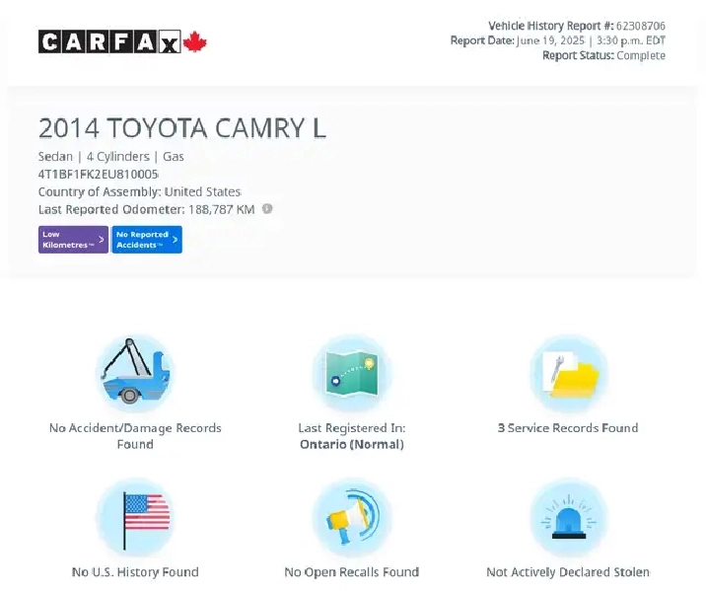Select No Open Recalls Found text
Screen dimensions: 706x591
pos(352,572)
